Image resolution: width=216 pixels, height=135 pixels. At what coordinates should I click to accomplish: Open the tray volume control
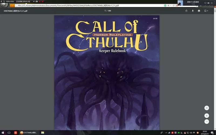(191, 133)
